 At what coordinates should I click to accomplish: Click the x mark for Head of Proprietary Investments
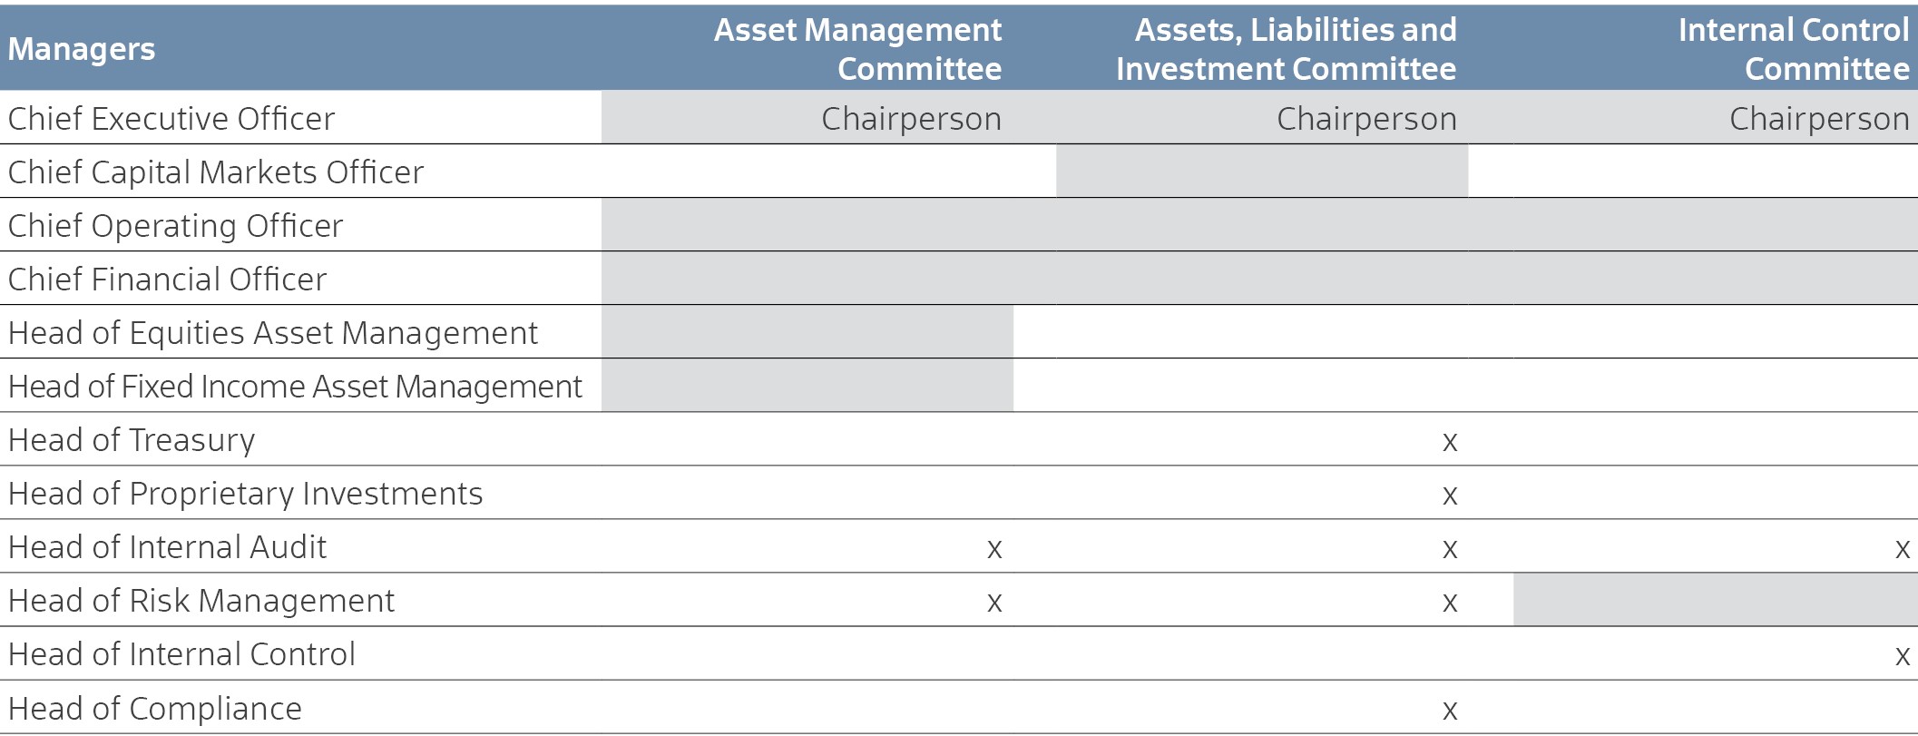(1450, 496)
